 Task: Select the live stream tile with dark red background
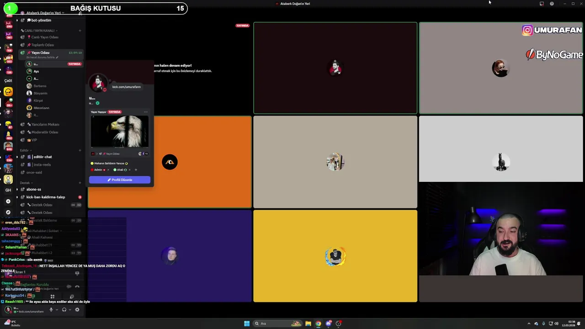[335, 68]
